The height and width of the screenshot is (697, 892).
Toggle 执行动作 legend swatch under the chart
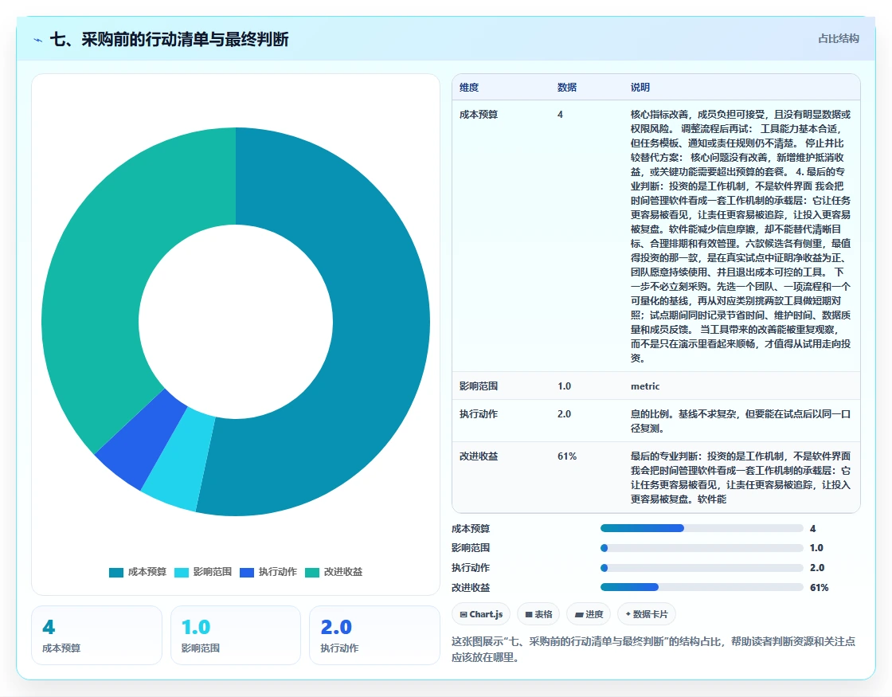(247, 573)
